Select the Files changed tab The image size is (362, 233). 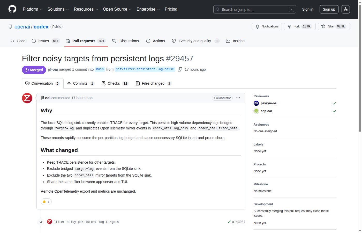(154, 83)
